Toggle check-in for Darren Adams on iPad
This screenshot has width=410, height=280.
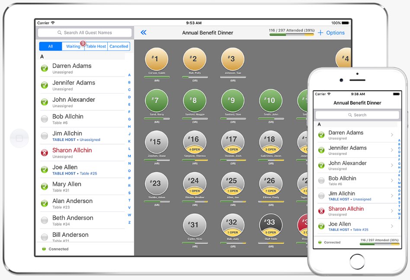pos(45,68)
